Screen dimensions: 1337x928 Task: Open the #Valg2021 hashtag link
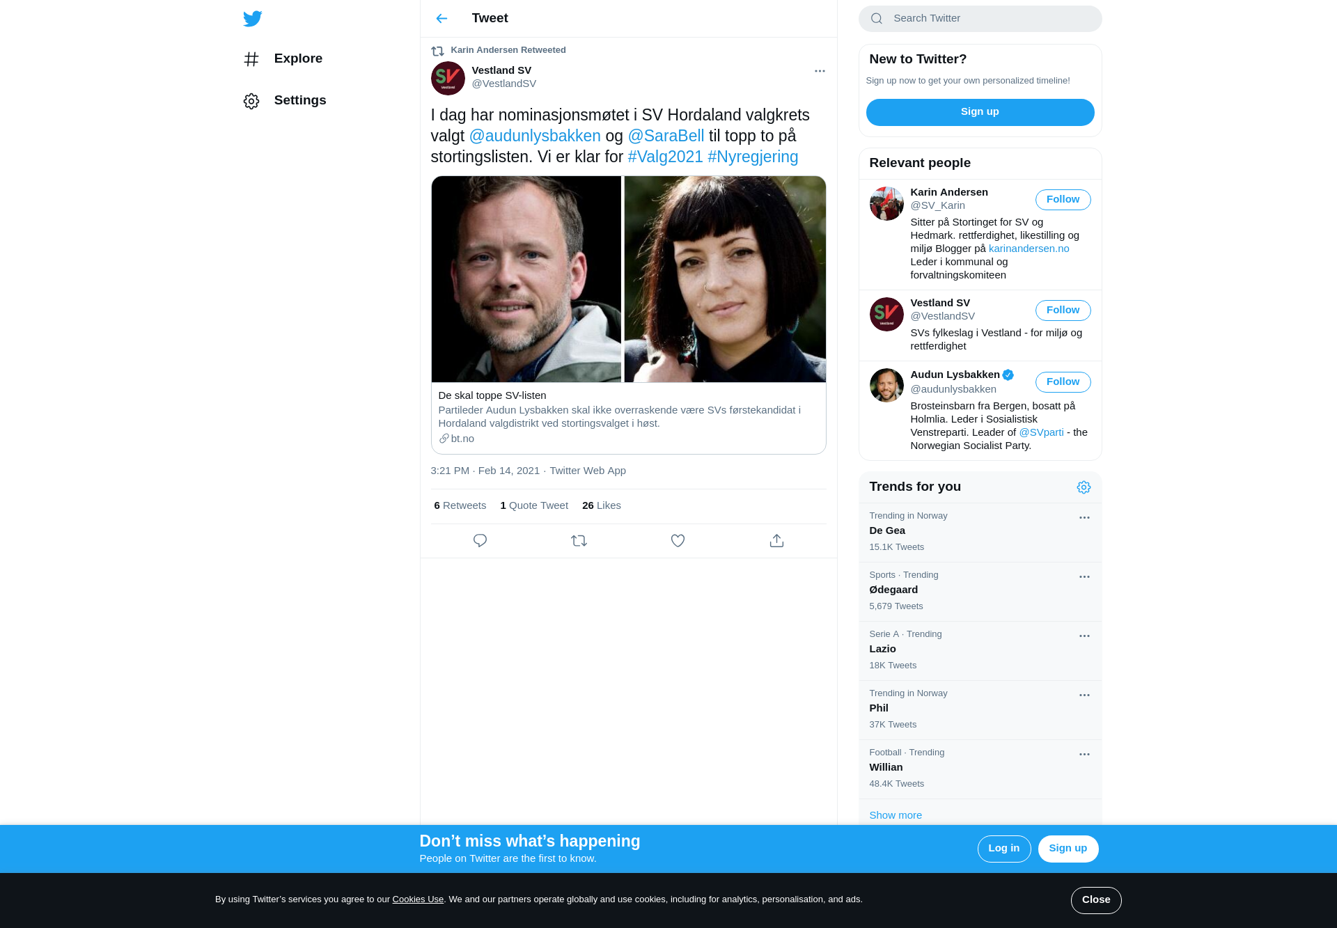point(665,157)
